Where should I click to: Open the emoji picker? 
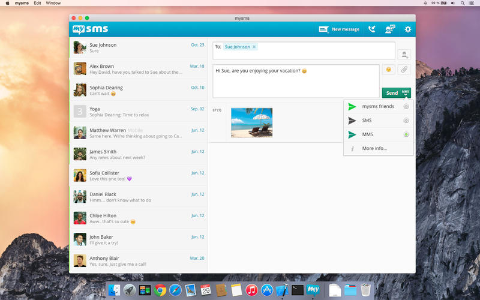388,70
